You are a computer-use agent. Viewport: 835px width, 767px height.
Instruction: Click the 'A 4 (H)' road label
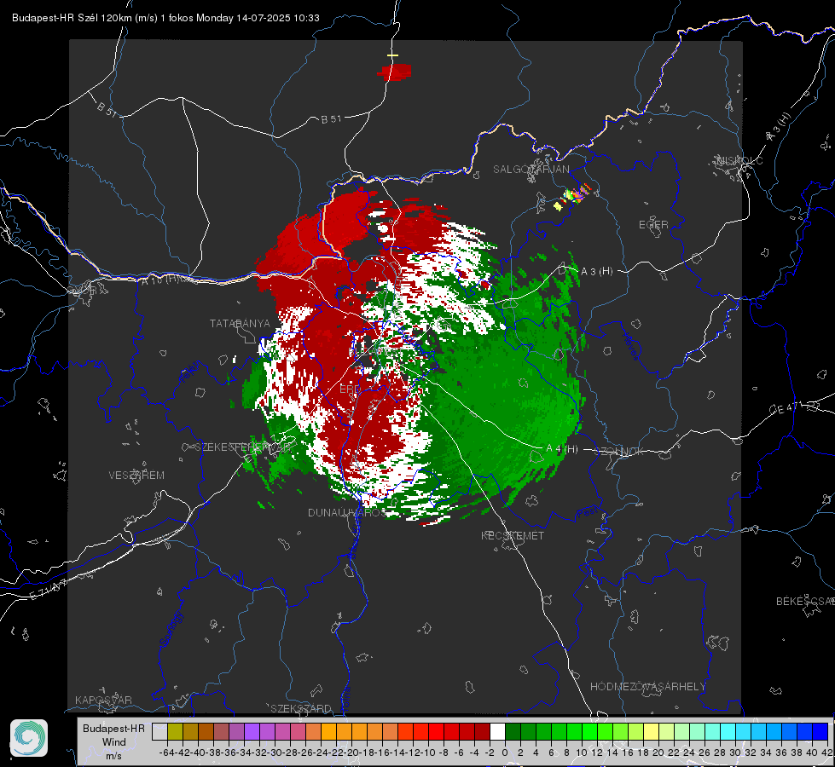click(x=562, y=449)
